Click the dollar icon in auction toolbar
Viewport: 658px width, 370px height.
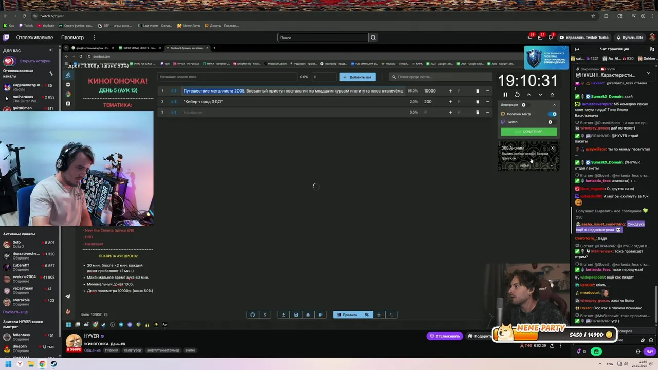pos(265,315)
